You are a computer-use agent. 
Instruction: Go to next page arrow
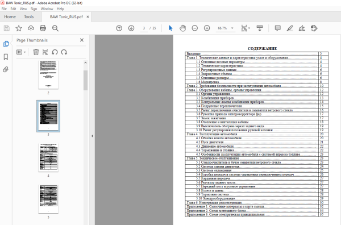point(131,28)
